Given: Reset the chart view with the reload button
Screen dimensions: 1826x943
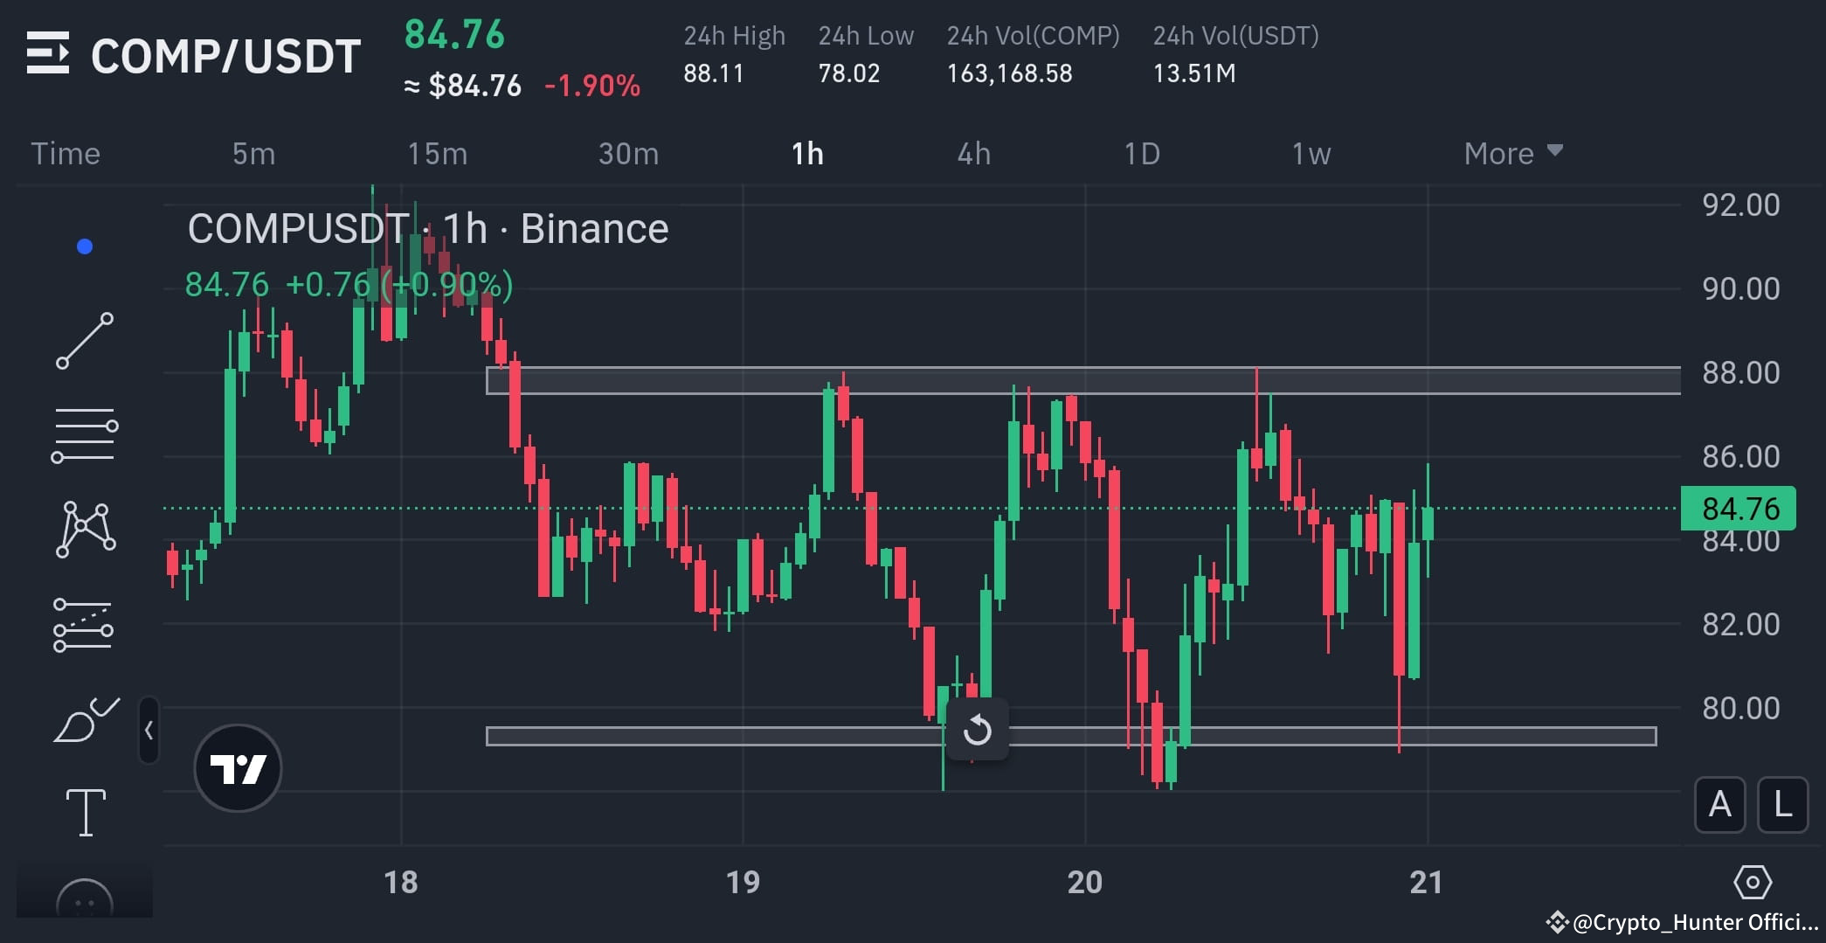Looking at the screenshot, I should click(978, 730).
